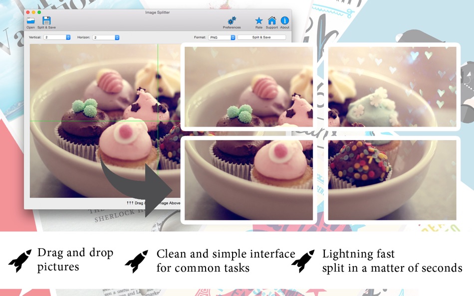Click the 'Vertical:' label
This screenshot has width=474, height=296.
35,37
